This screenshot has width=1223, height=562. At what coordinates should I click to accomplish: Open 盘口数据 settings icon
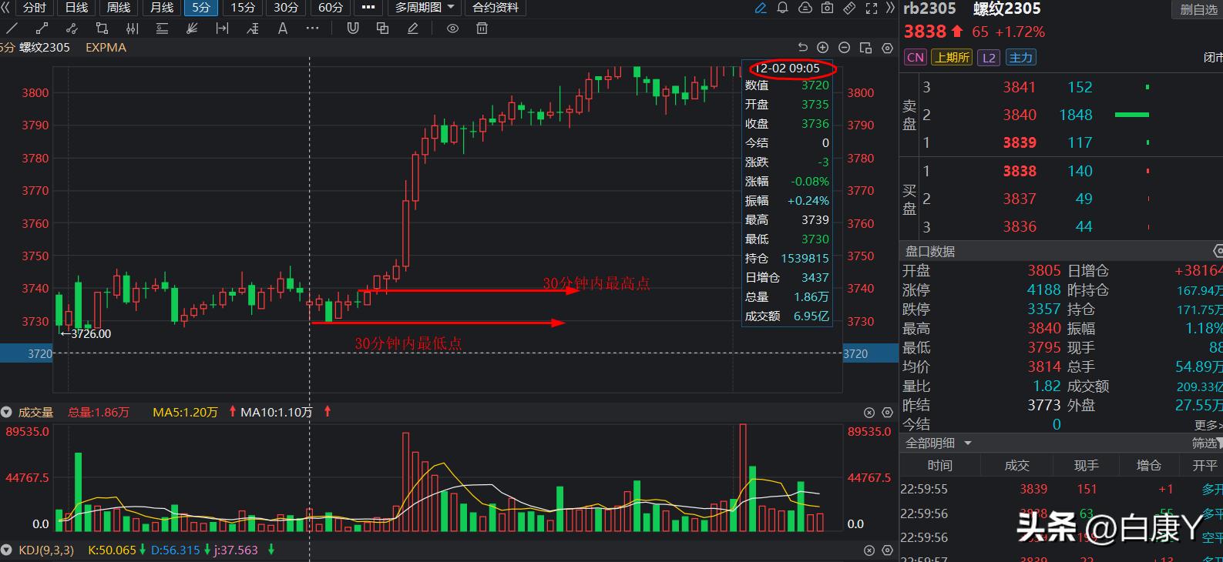pyautogui.click(x=1217, y=251)
